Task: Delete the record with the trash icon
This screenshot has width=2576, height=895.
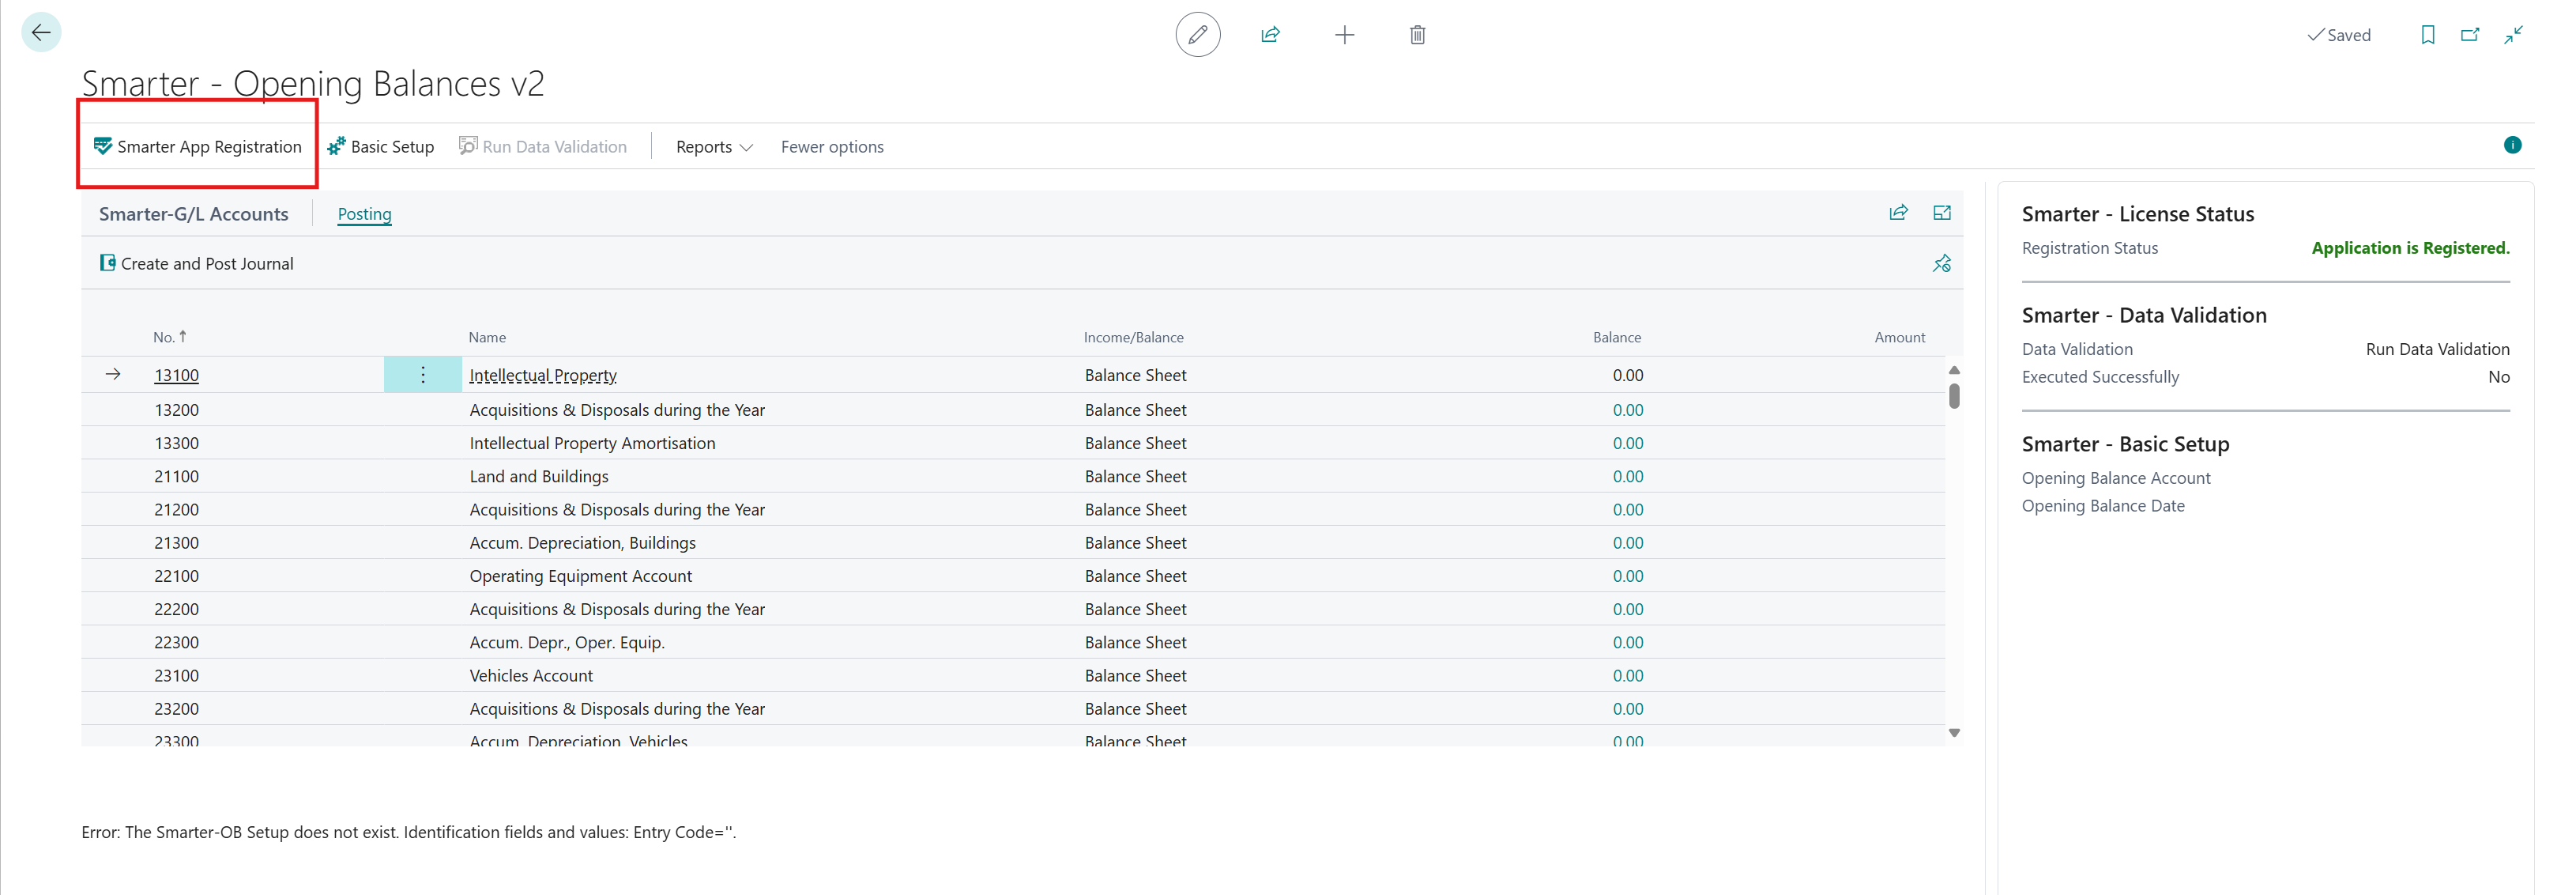Action: click(1417, 35)
